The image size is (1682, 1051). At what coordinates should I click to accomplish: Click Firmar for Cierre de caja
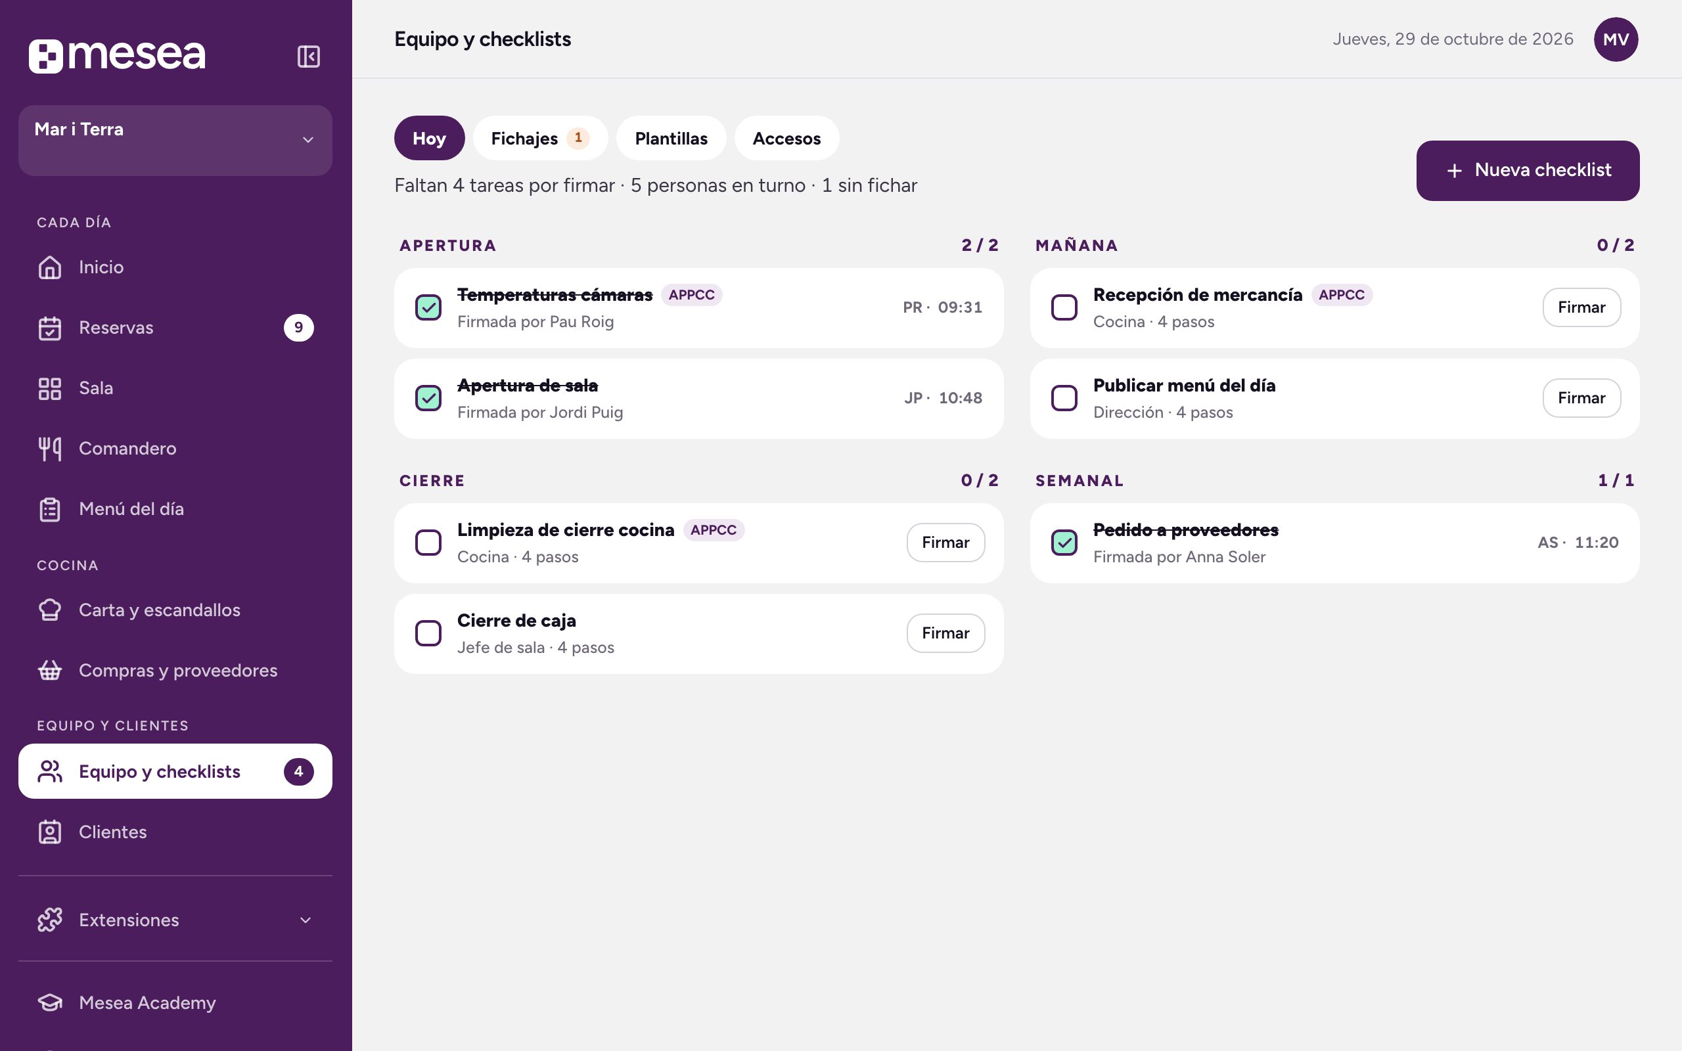coord(945,633)
